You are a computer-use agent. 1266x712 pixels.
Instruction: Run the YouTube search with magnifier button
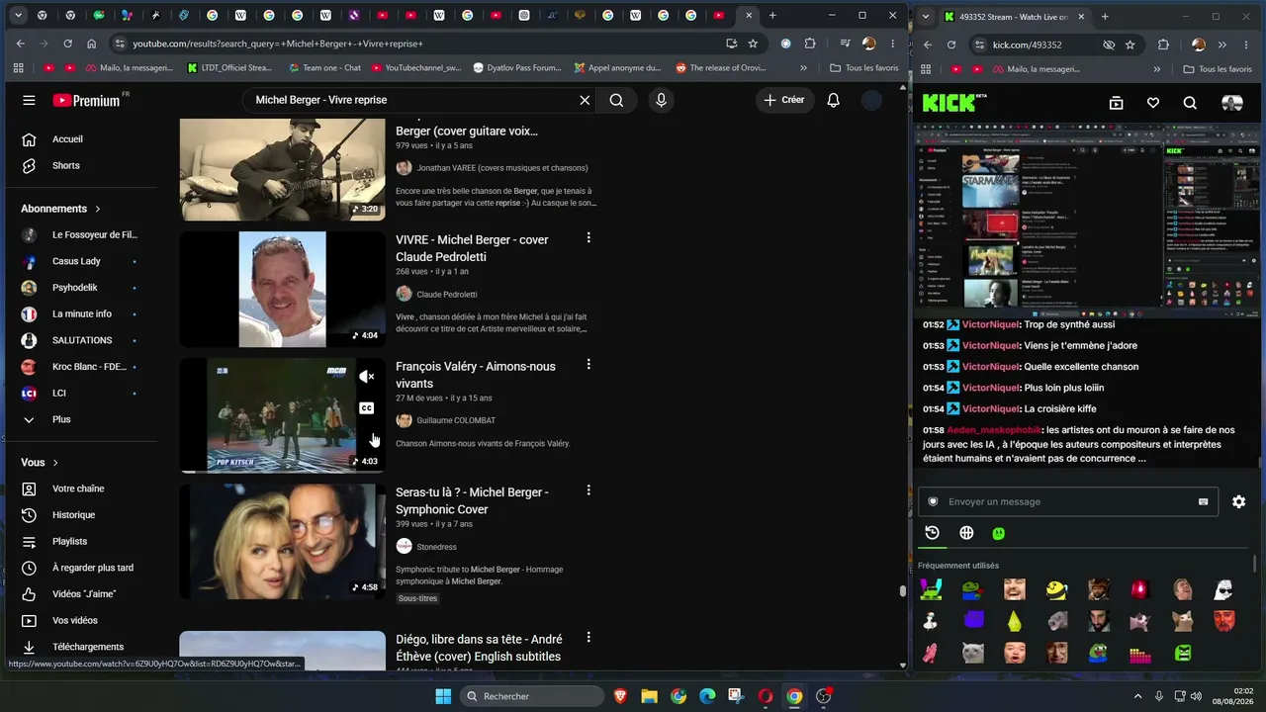click(x=616, y=100)
